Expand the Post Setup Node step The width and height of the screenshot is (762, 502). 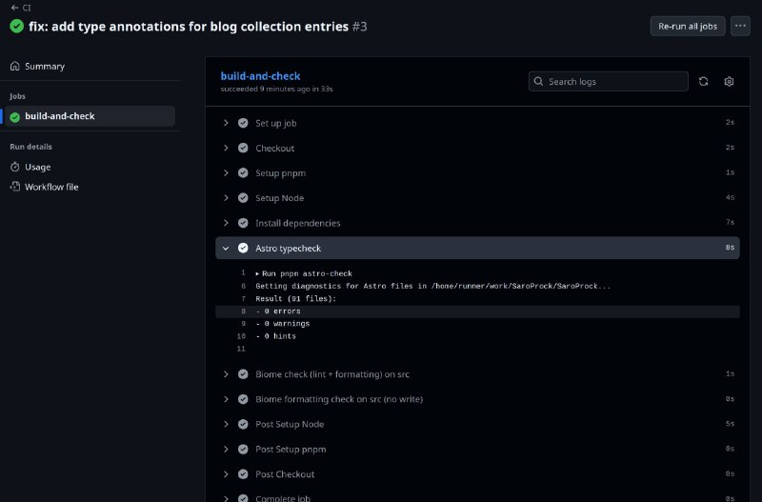pyautogui.click(x=226, y=424)
